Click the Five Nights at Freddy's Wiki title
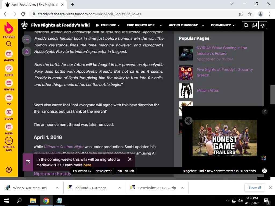275x206 pixels. point(60,25)
